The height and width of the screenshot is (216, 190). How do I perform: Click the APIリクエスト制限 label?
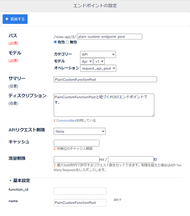tap(27, 130)
